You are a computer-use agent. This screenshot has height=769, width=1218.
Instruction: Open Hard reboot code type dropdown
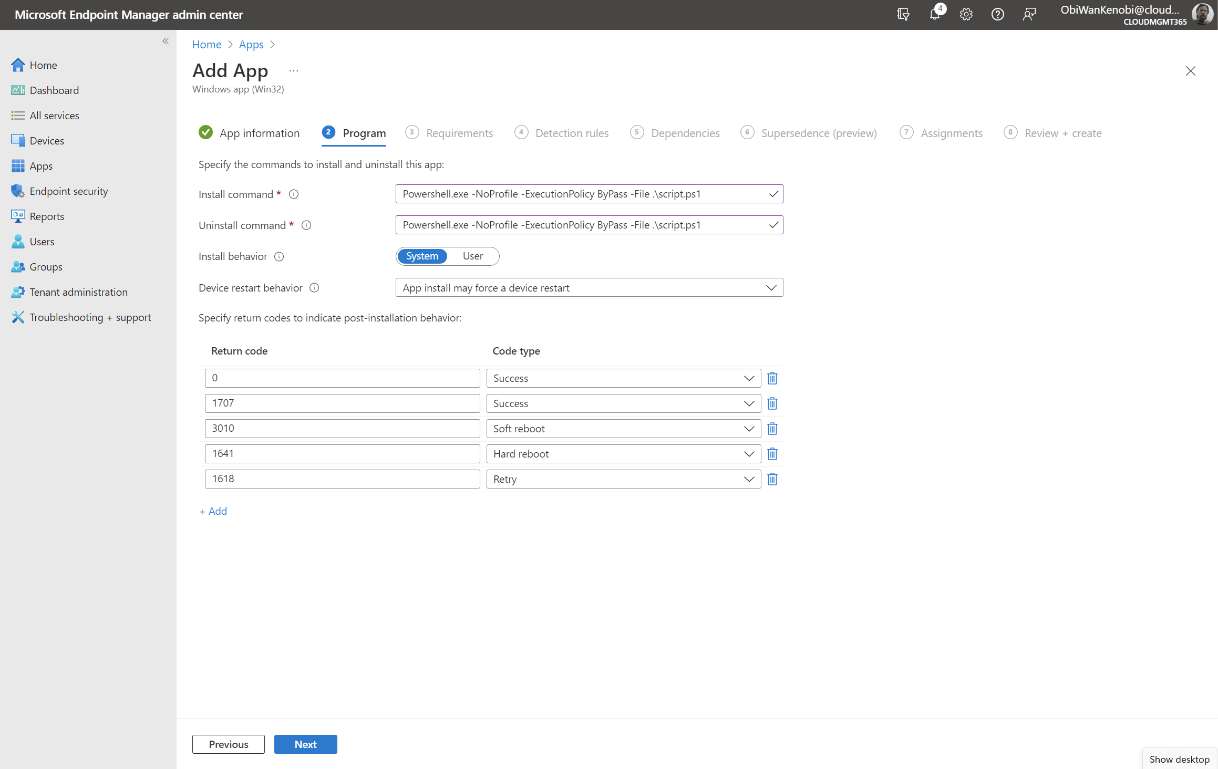623,454
